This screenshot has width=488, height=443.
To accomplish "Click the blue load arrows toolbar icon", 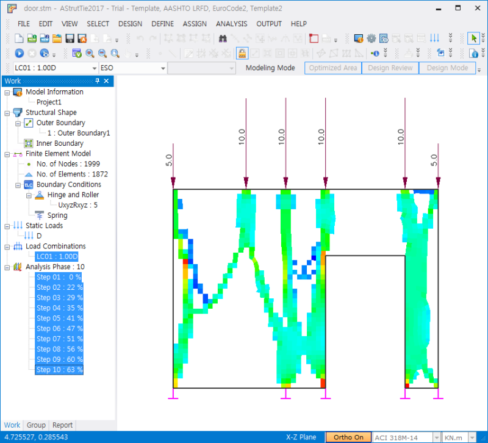I will point(434,38).
